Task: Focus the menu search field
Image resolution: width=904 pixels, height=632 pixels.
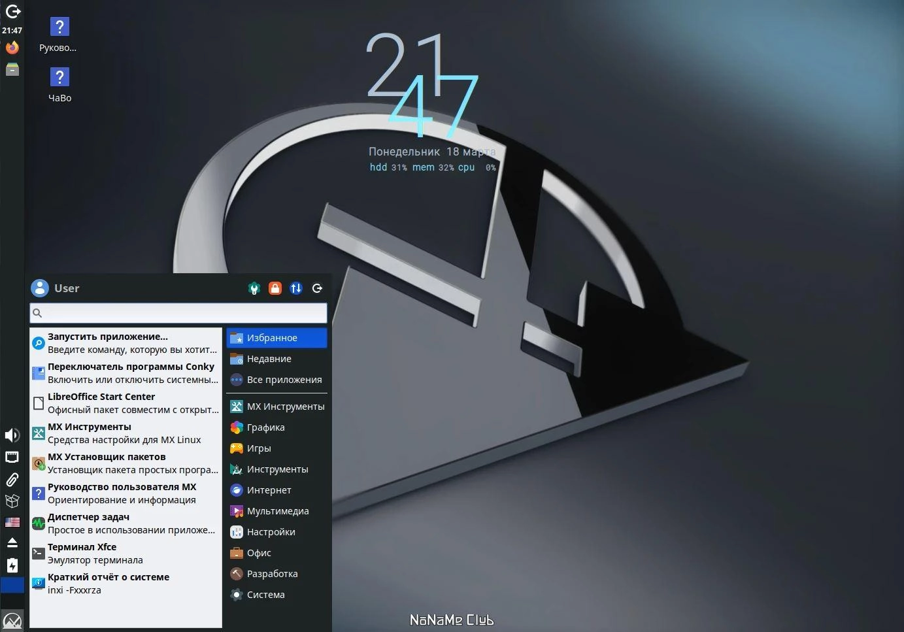Action: point(178,313)
